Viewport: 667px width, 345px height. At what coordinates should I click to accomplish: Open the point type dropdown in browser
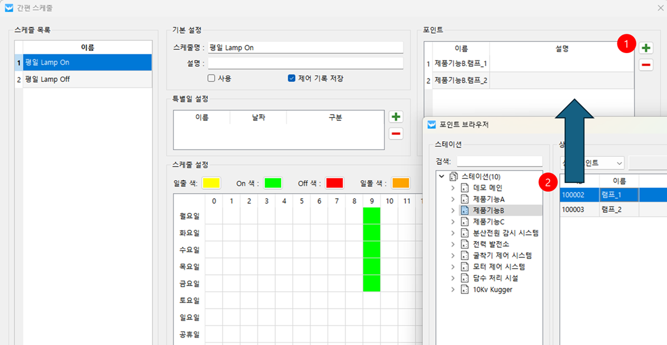[592, 163]
